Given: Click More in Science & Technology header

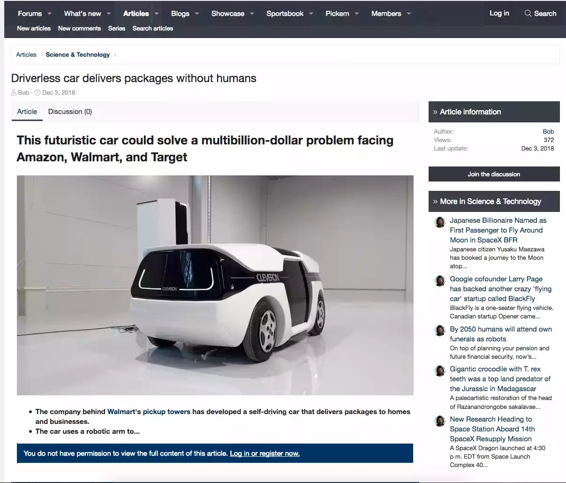Looking at the screenshot, I should (494, 201).
